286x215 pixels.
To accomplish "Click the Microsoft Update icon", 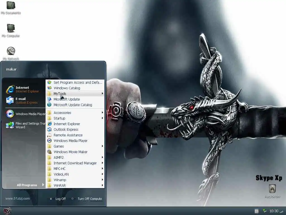I will pyautogui.click(x=49, y=99).
